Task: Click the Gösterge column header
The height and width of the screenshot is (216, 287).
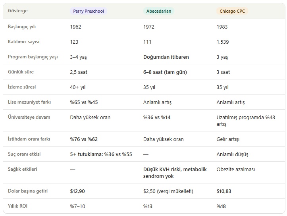Action: tap(18, 11)
